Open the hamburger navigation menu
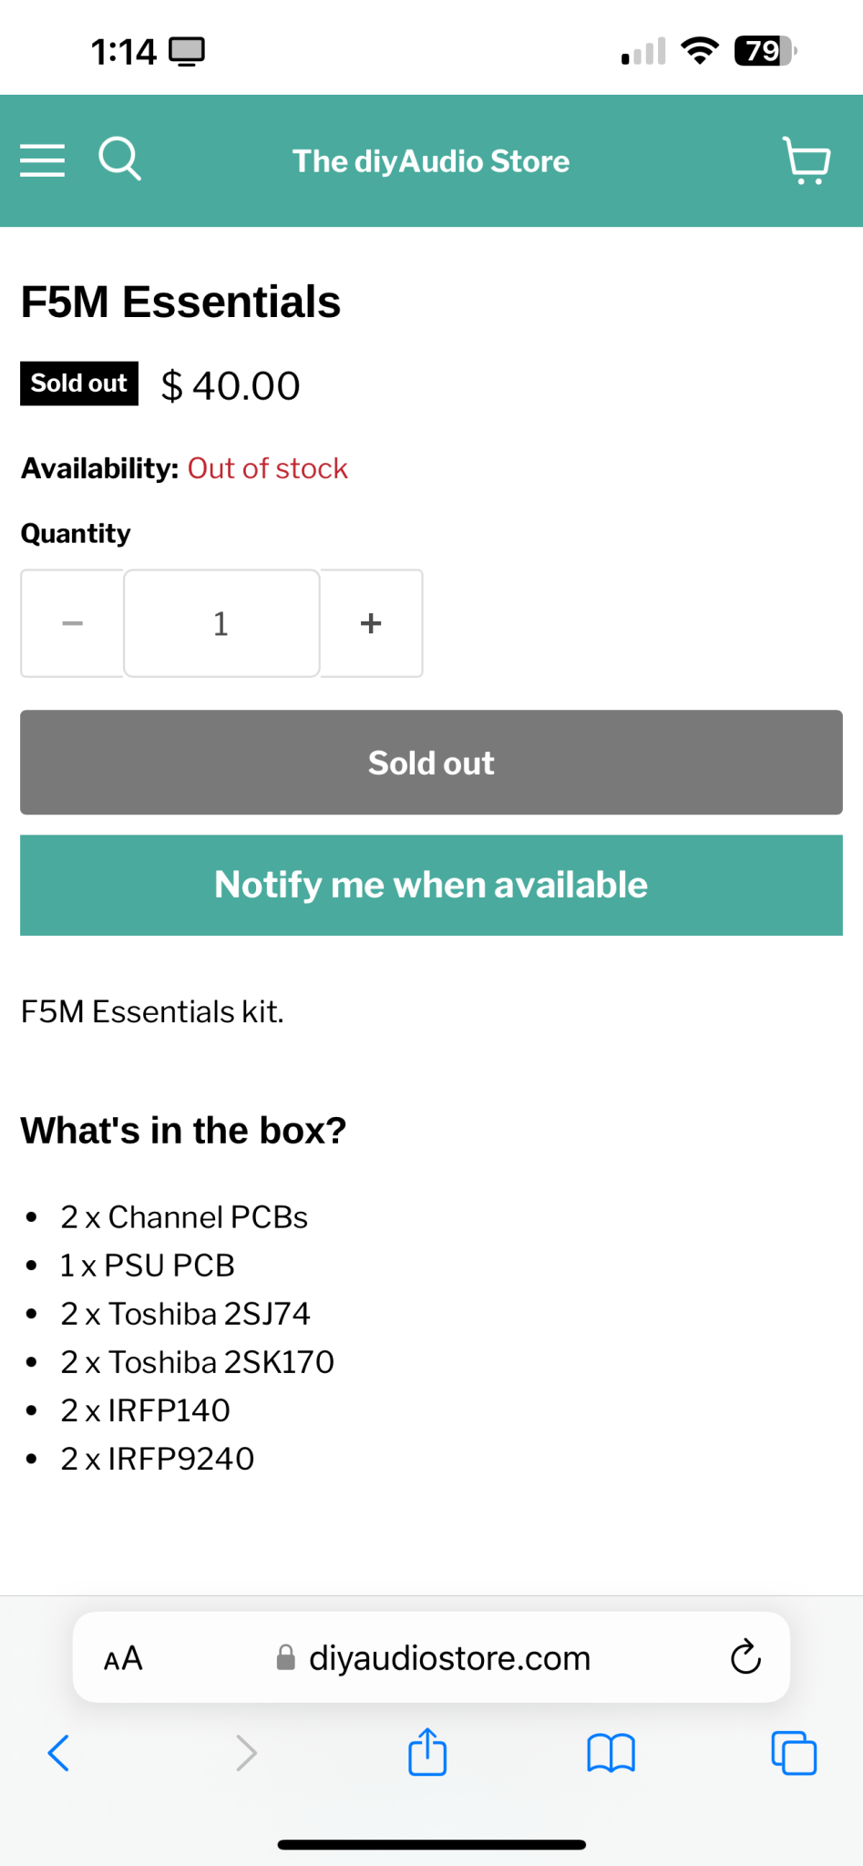The width and height of the screenshot is (863, 1866). (x=43, y=160)
